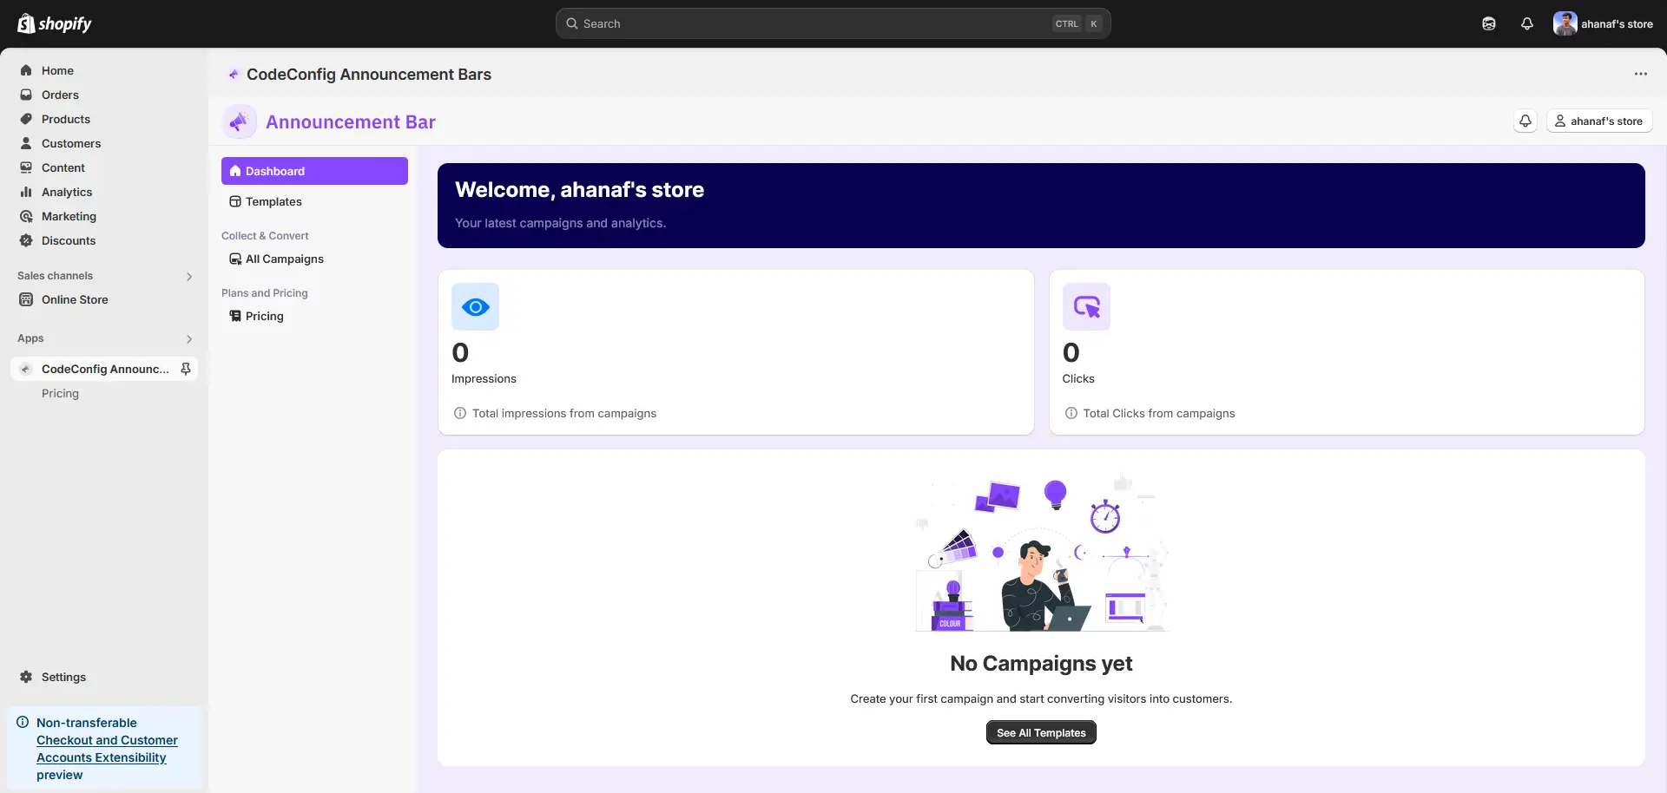Click the No Campaigns illustration

pos(1041,553)
